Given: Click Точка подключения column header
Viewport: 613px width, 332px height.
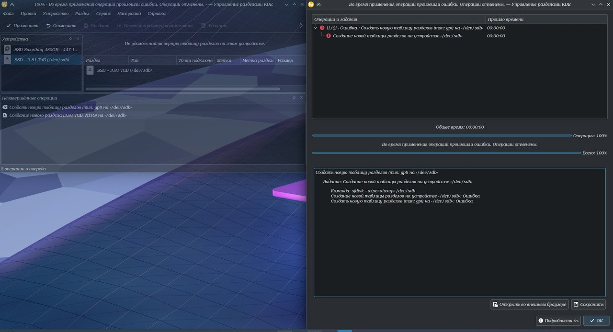Looking at the screenshot, I should (195, 60).
